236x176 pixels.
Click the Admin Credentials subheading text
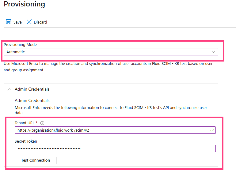click(32, 100)
